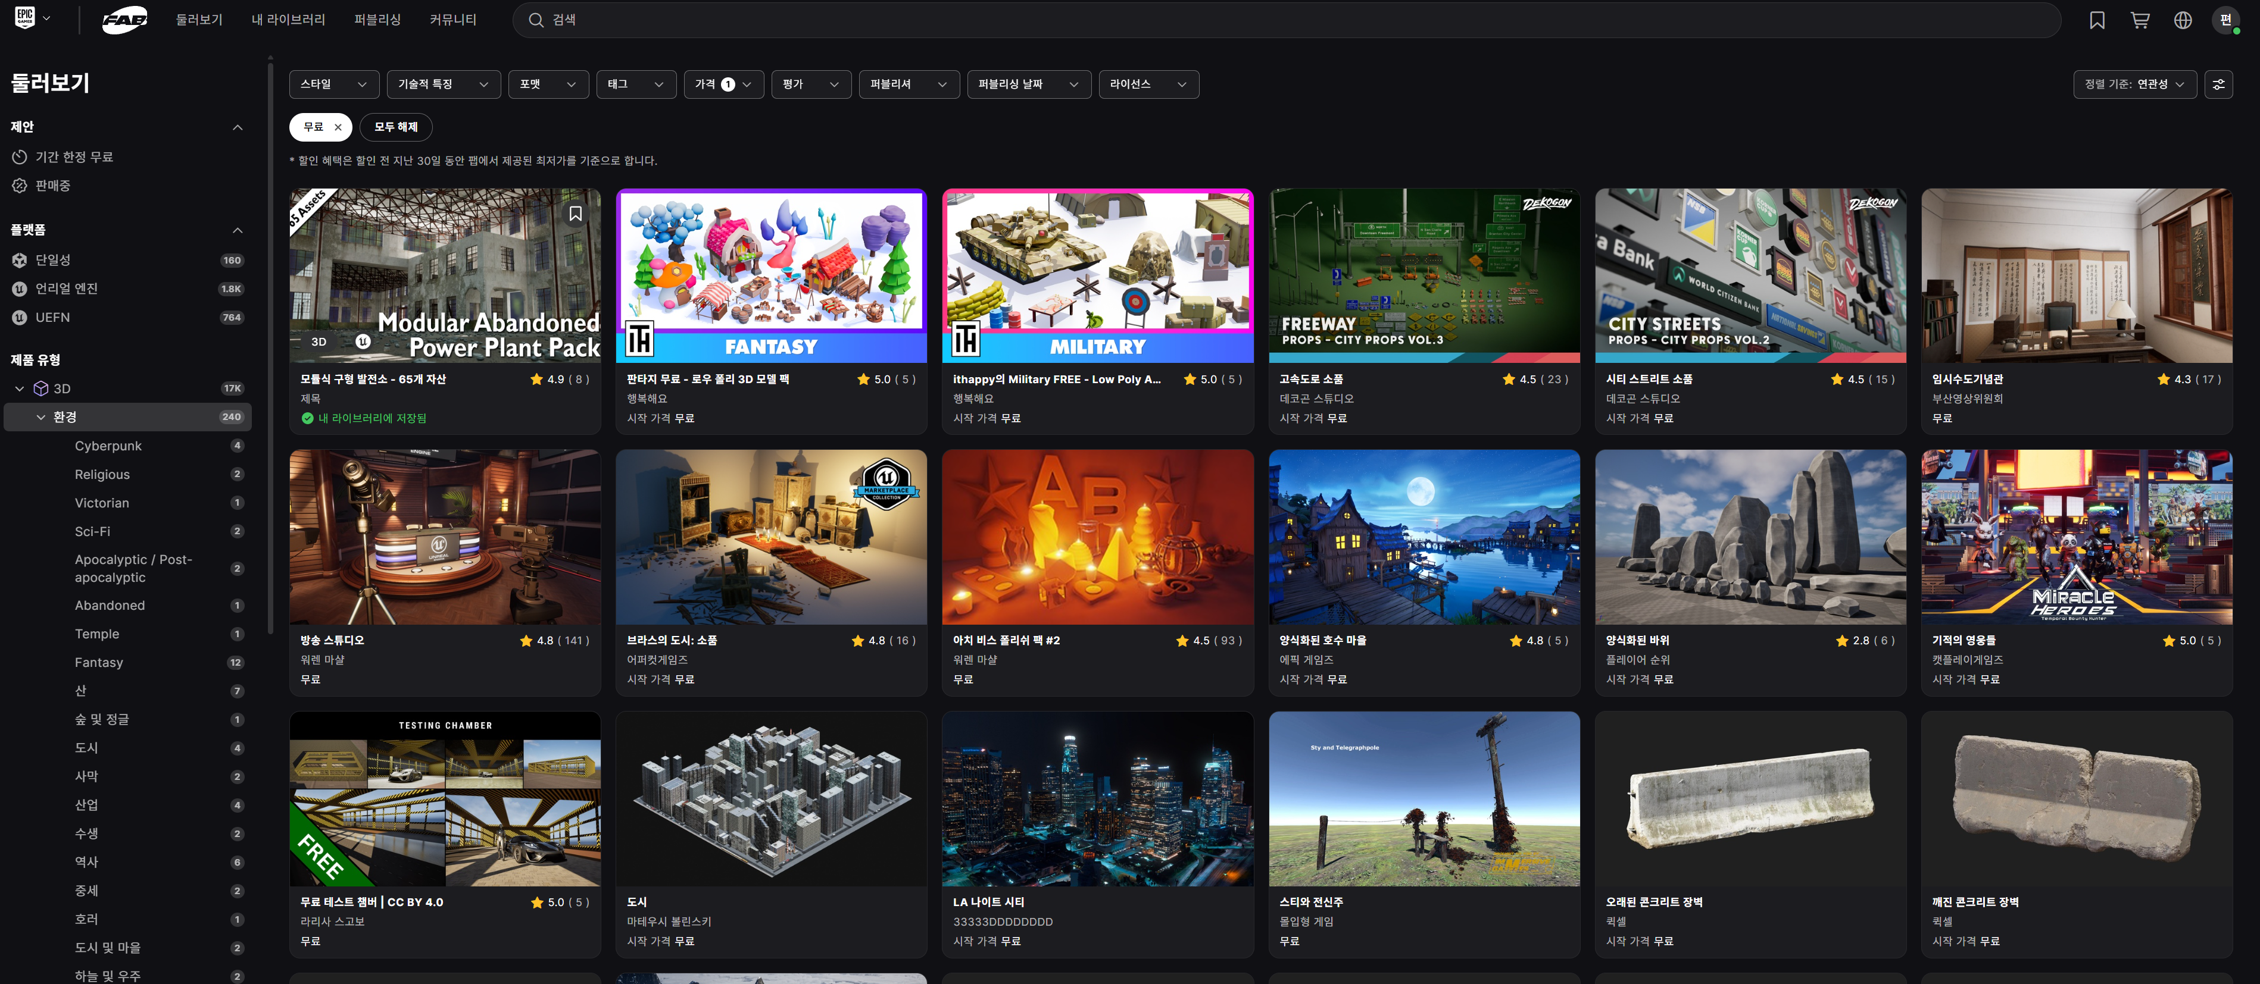Open the 내 라이브러리 nav tab
The height and width of the screenshot is (984, 2260).
tap(288, 20)
